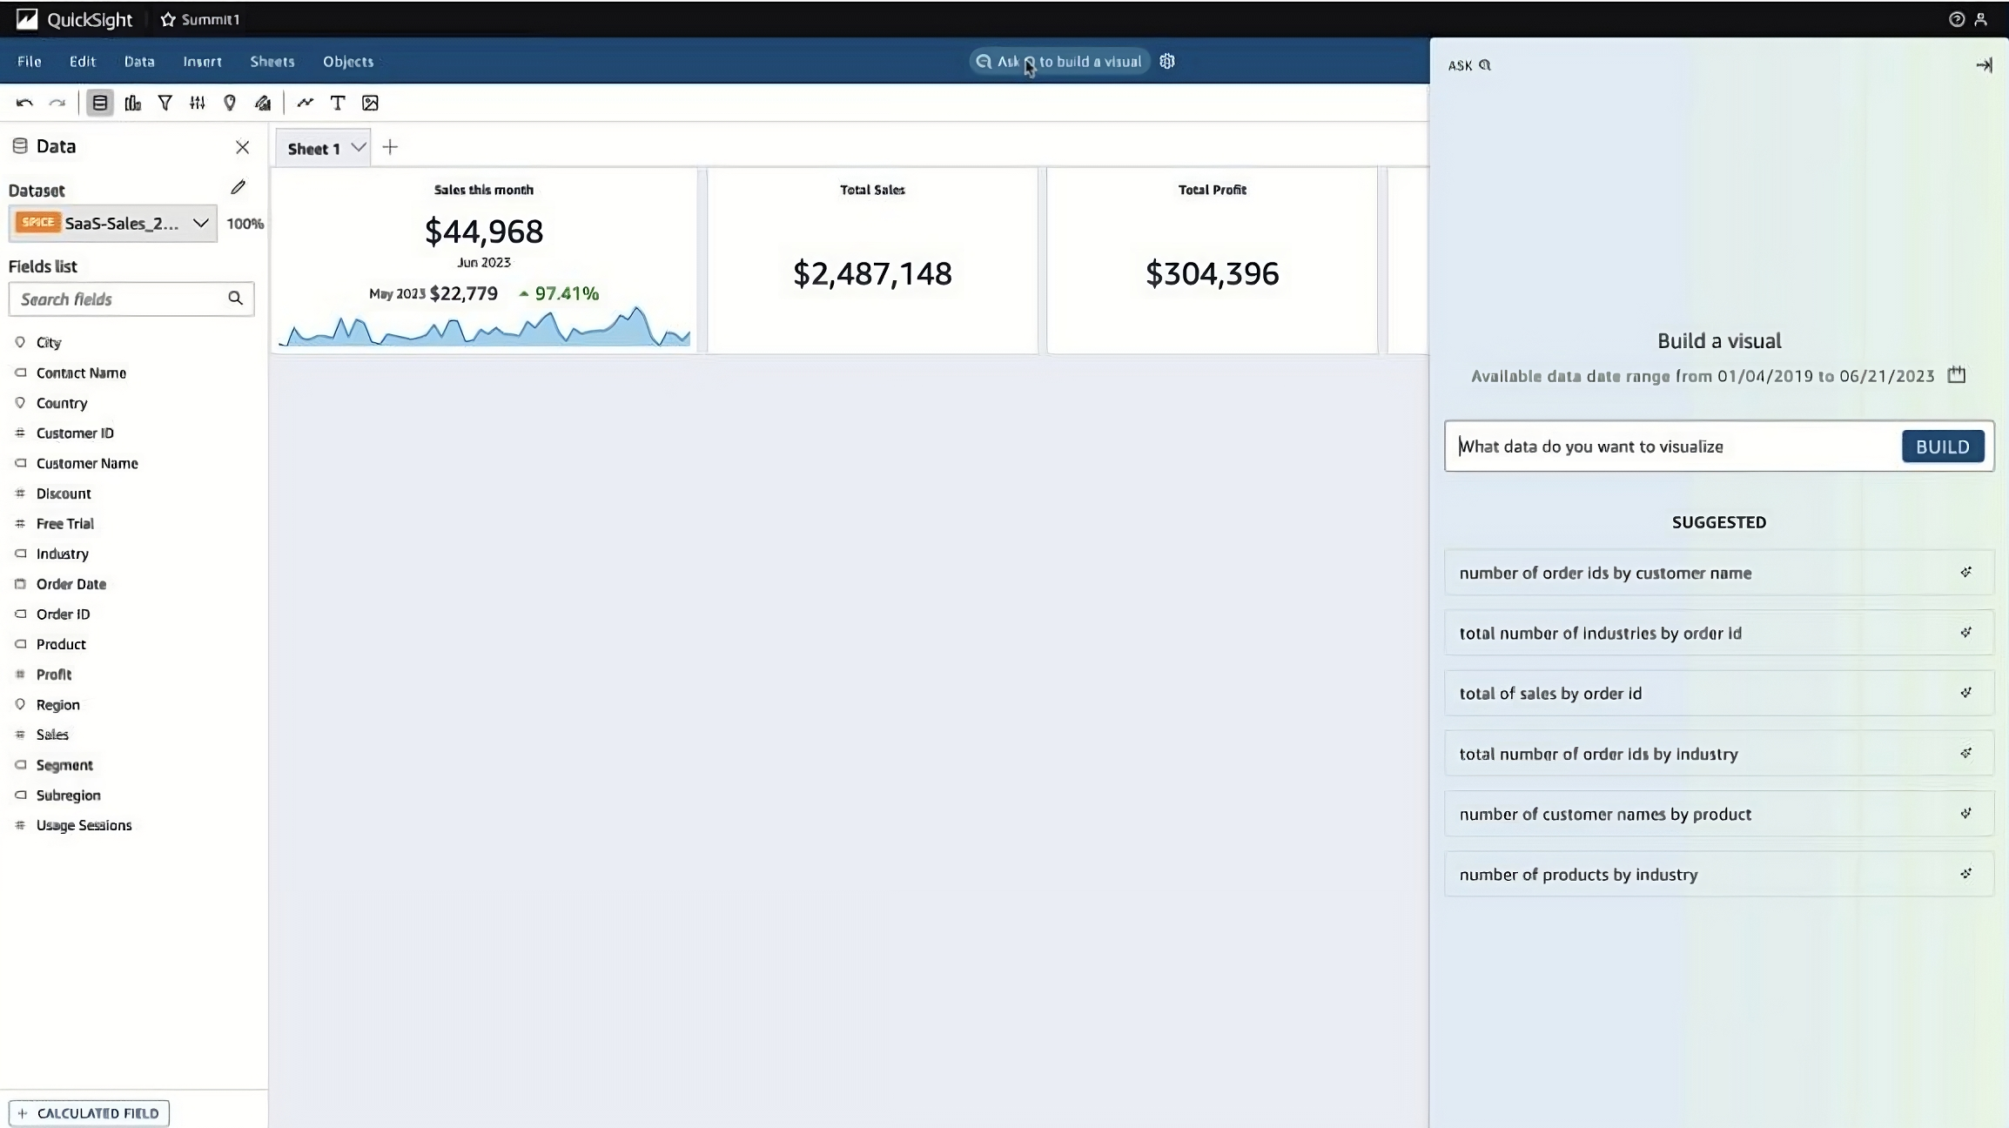The image size is (2009, 1128).
Task: Open the Insert menu
Action: point(202,62)
